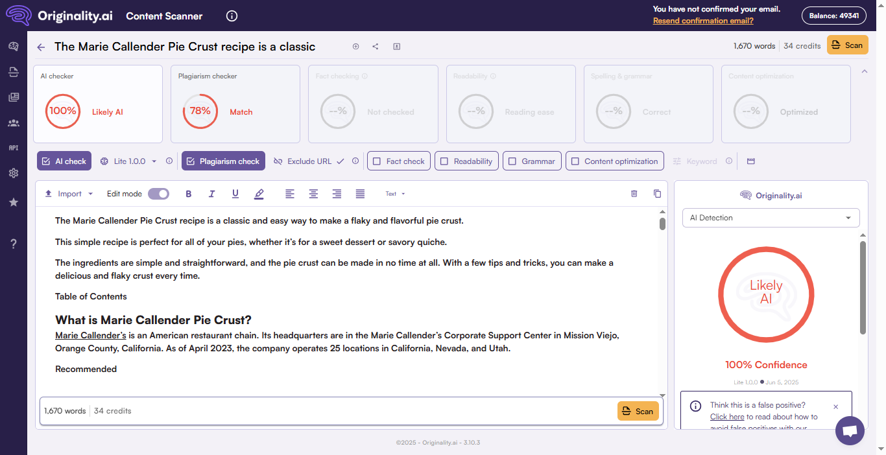
Task: Open the Keyword settings
Action: point(695,161)
